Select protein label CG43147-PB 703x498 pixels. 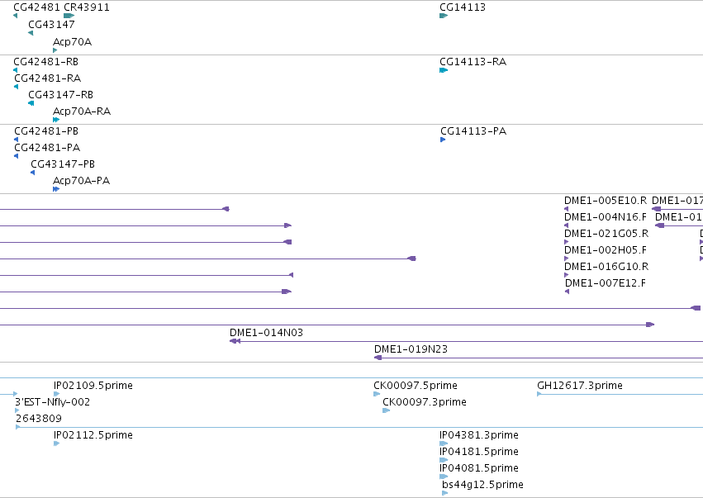click(x=63, y=164)
